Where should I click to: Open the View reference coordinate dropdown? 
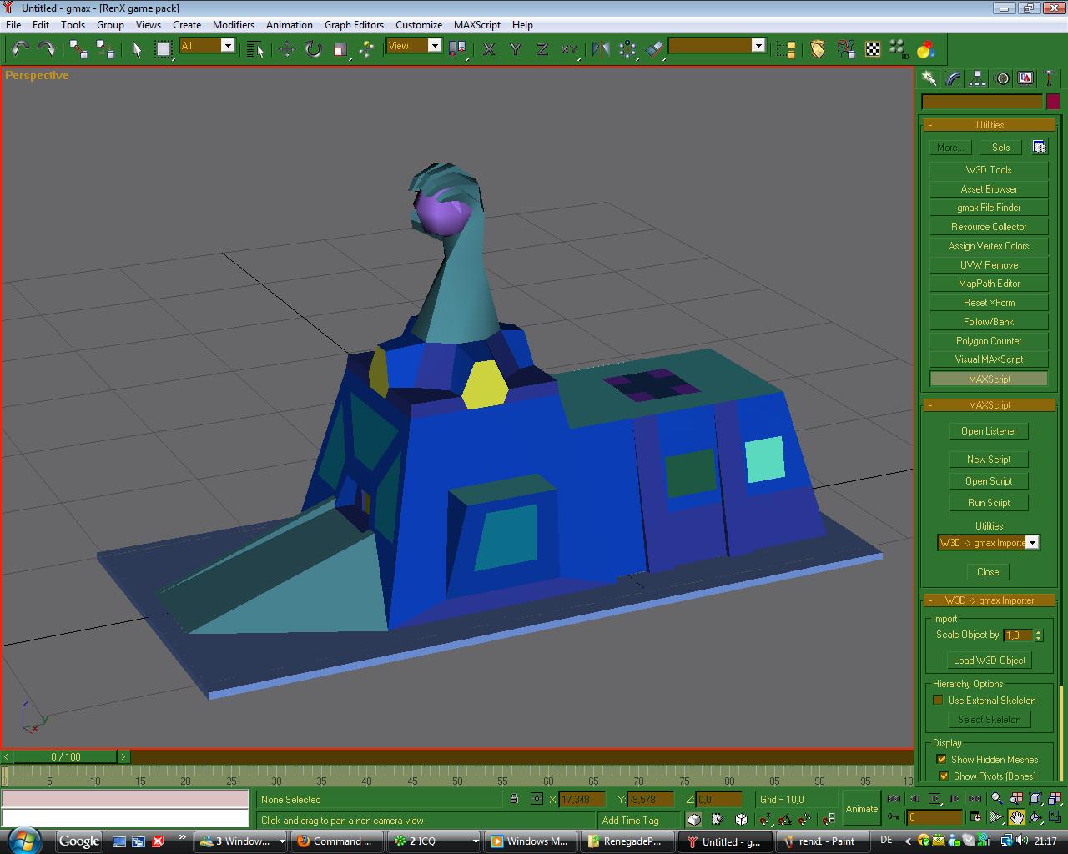point(434,46)
